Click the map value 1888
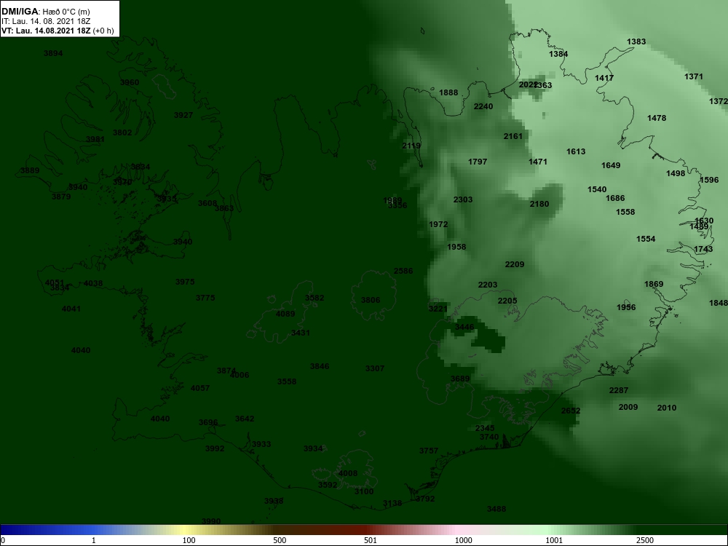The height and width of the screenshot is (546, 728). point(448,93)
